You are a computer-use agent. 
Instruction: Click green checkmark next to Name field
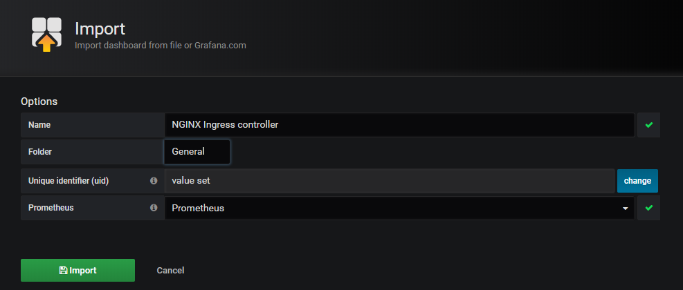648,125
